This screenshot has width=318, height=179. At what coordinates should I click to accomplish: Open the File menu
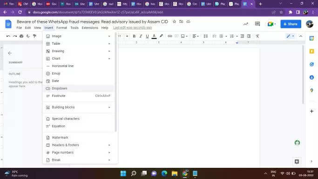[19, 28]
